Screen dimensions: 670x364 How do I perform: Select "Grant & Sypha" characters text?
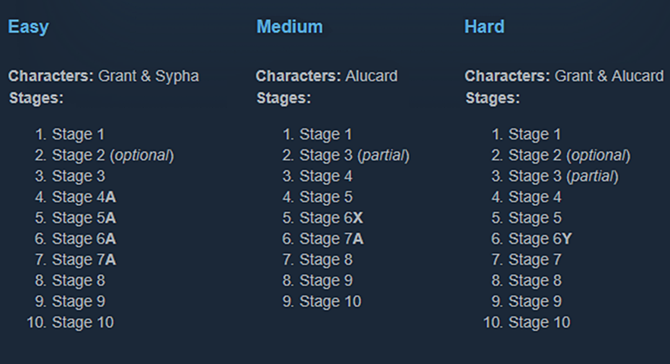(149, 76)
